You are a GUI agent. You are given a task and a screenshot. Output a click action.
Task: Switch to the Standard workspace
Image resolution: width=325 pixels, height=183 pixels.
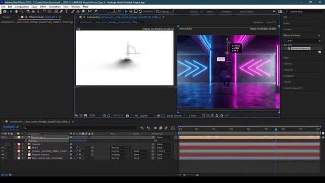click(226, 12)
